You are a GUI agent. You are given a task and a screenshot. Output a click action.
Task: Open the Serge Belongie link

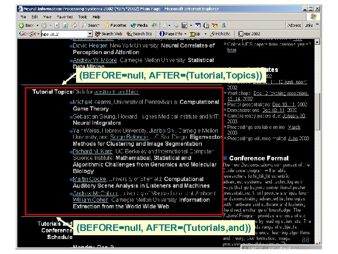tap(129, 137)
